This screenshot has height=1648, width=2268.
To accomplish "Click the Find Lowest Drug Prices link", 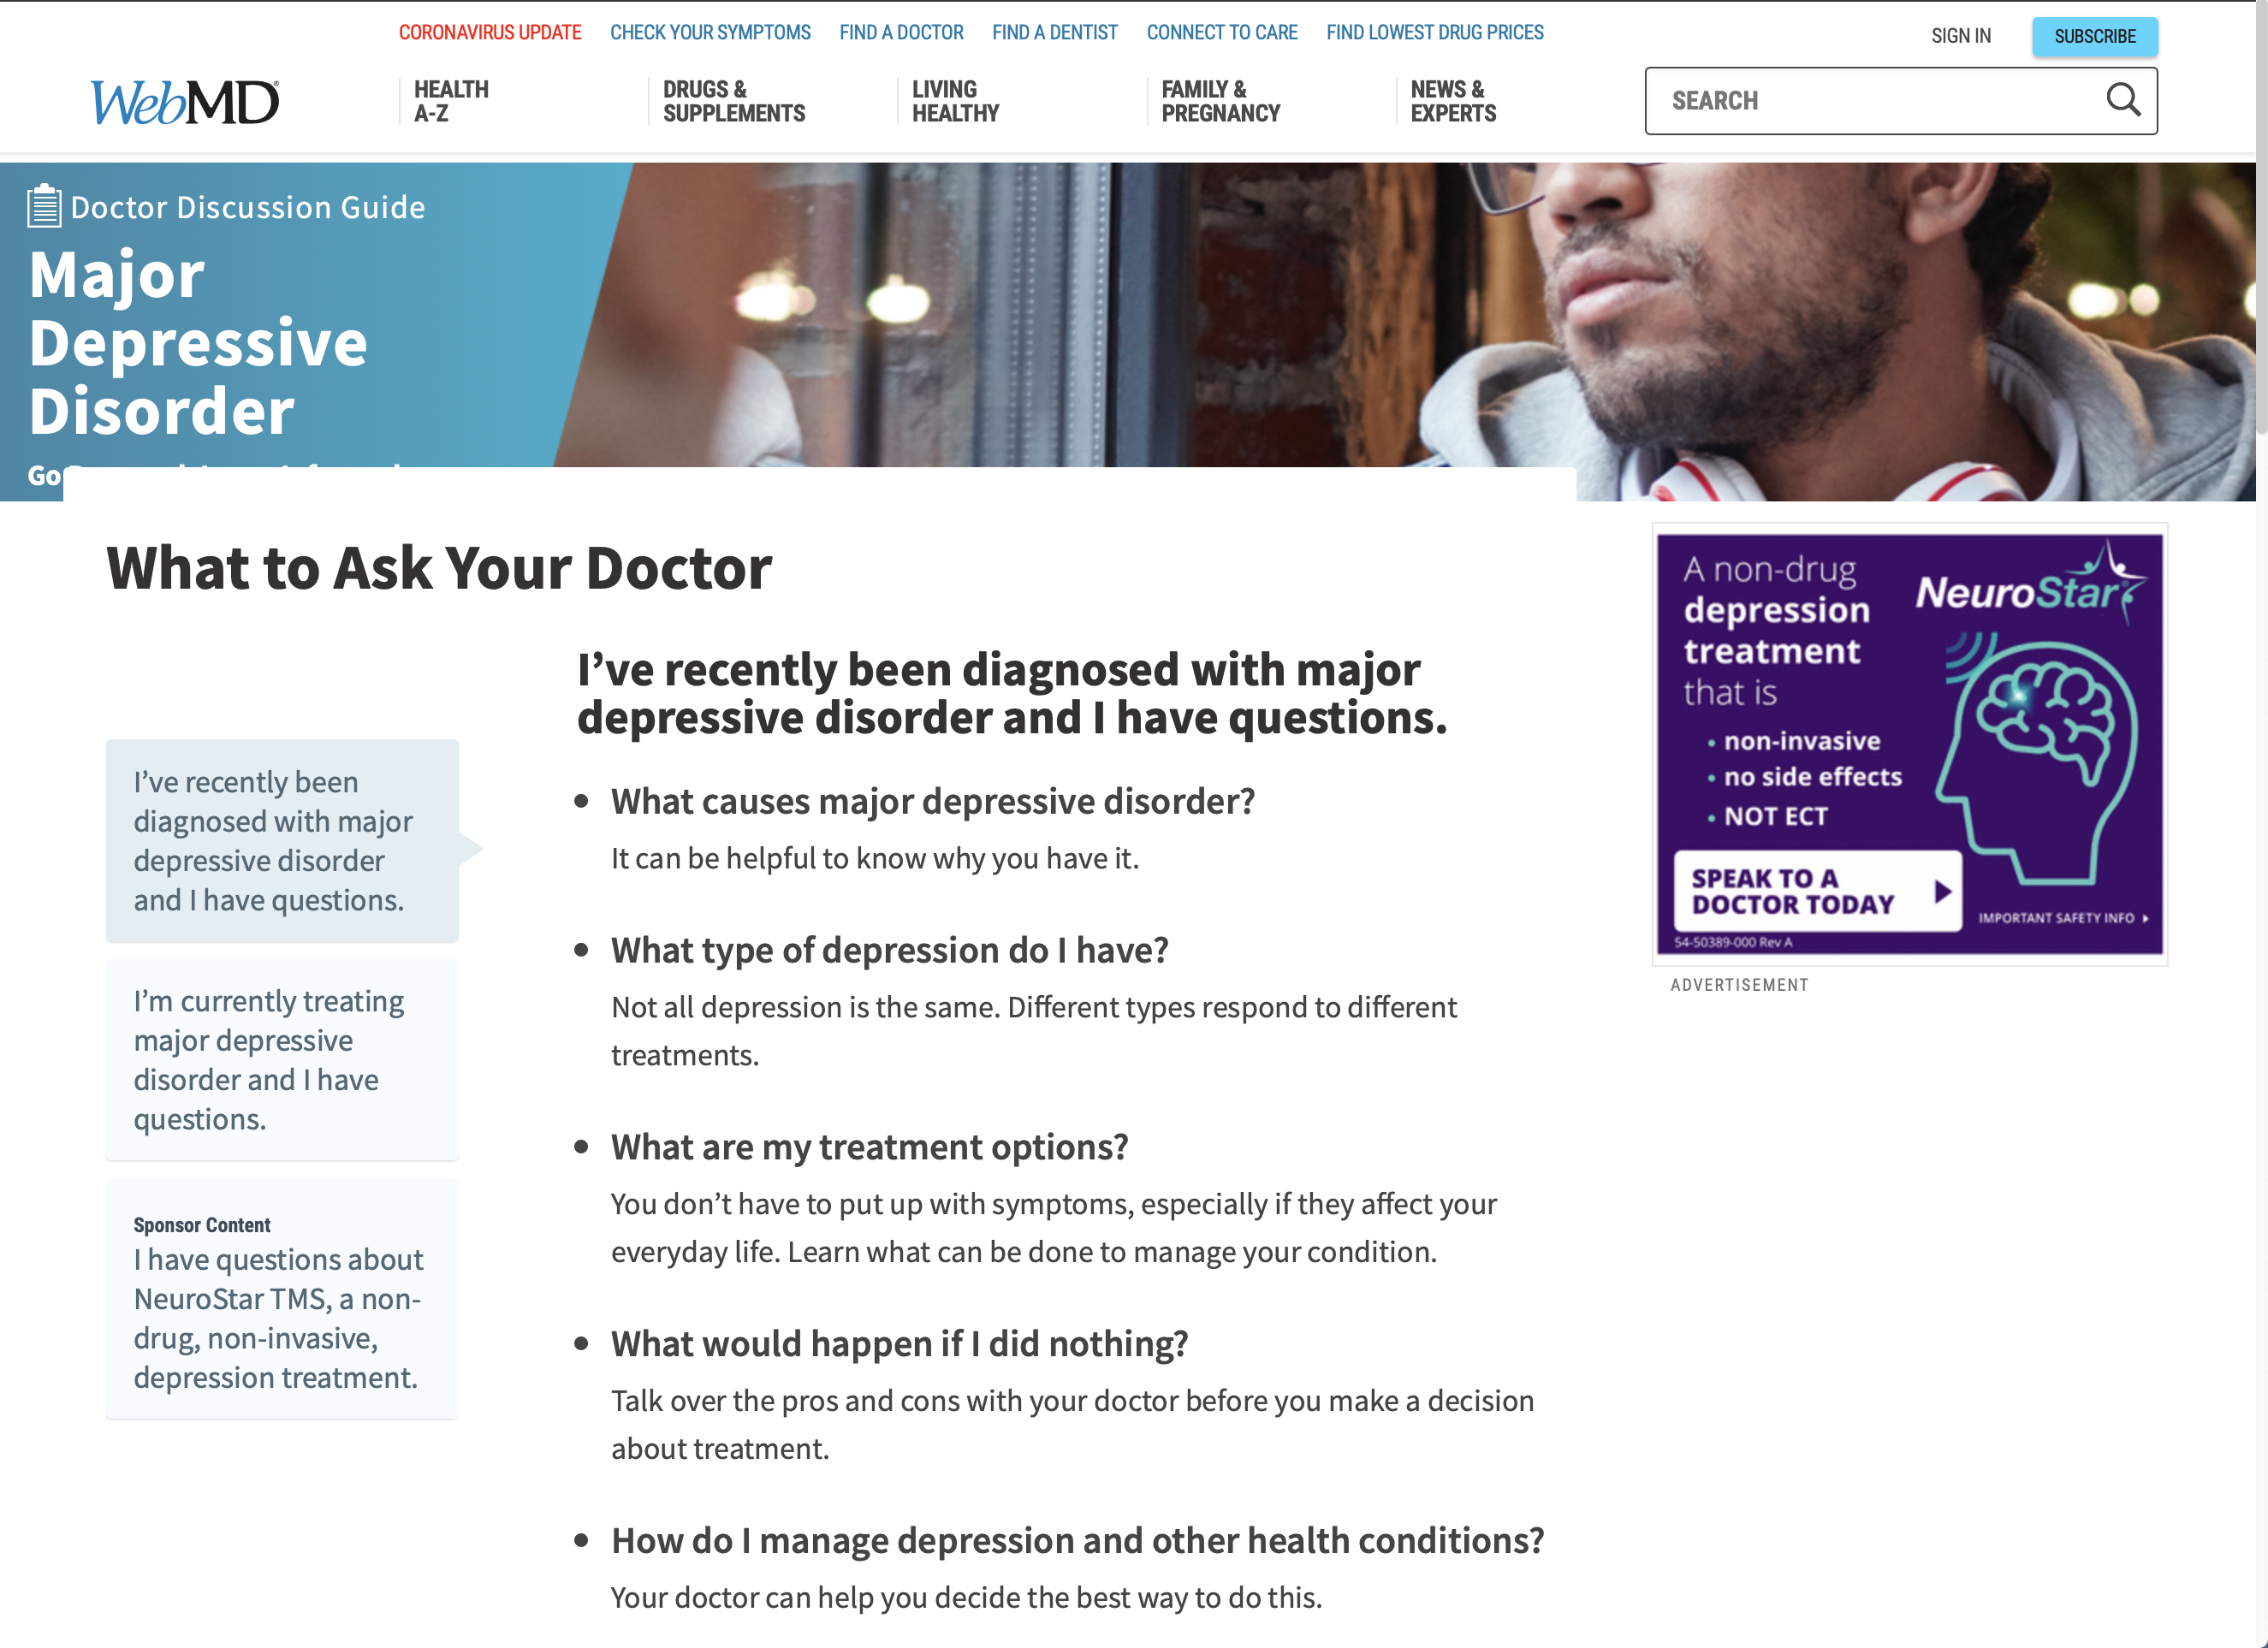I will (1434, 32).
